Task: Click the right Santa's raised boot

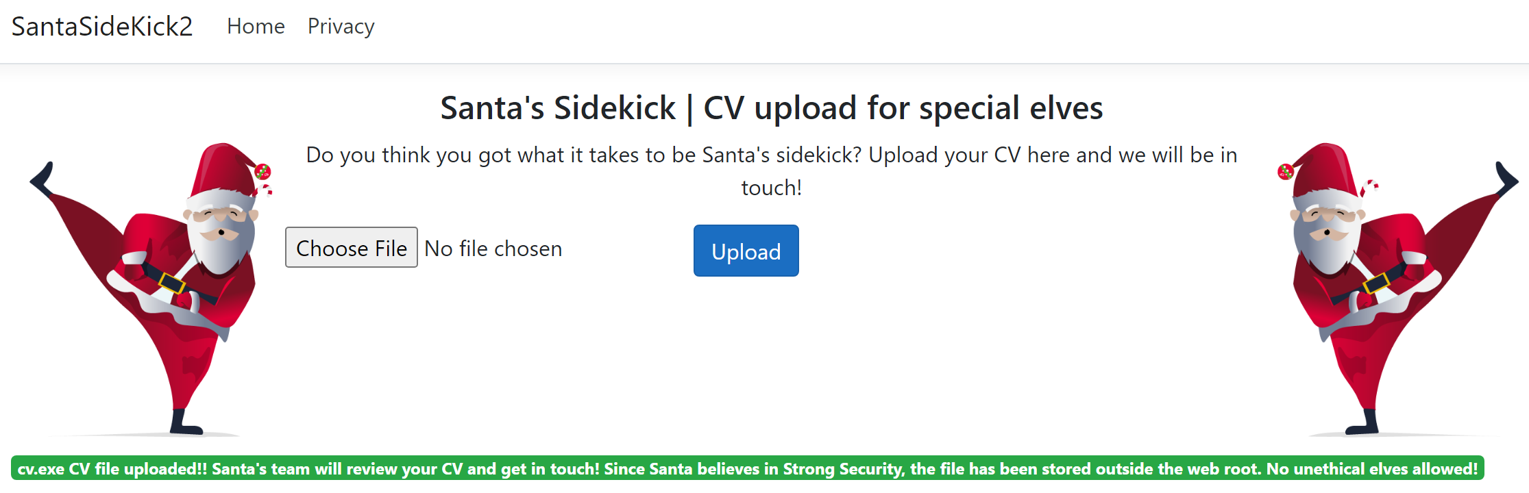Action: coord(1505,179)
